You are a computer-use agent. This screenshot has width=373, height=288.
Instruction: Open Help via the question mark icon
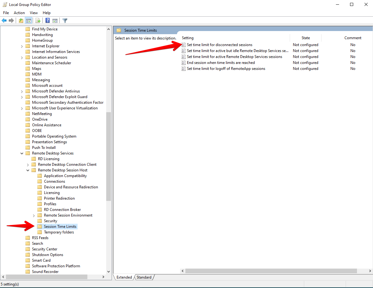[47, 21]
